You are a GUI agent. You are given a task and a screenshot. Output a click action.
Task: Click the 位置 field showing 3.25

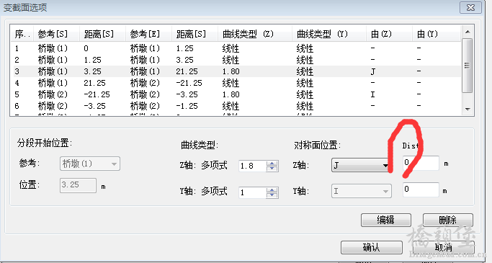coord(78,185)
